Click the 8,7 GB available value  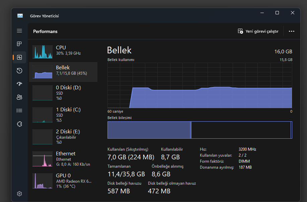(170, 157)
